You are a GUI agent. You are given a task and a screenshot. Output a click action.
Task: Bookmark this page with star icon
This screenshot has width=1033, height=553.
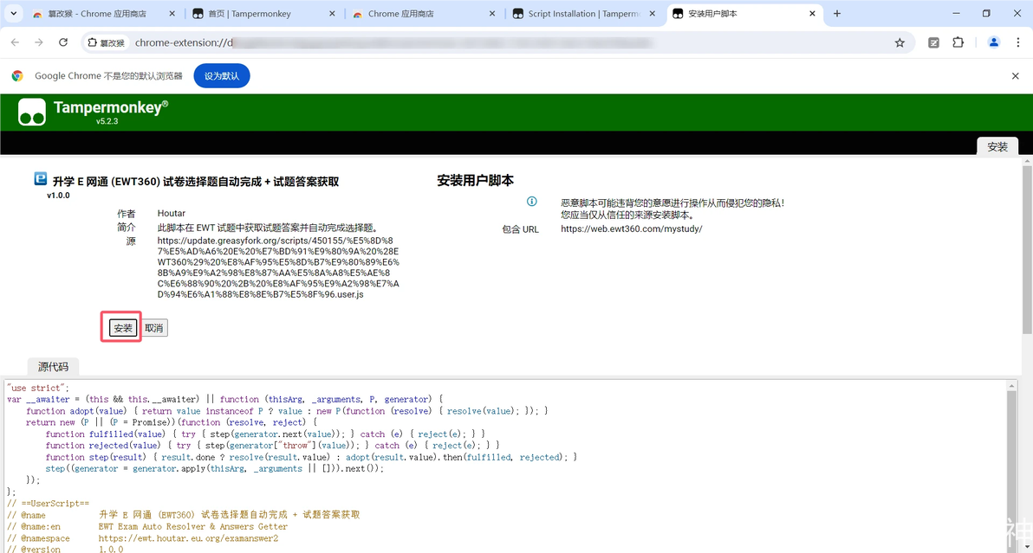[900, 42]
